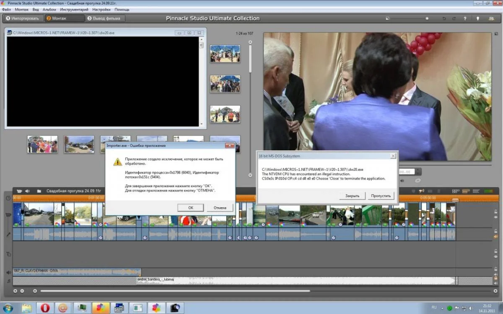The image size is (503, 314).
Task: Open the video toolbox camera icon on timeline
Action: click(19, 191)
